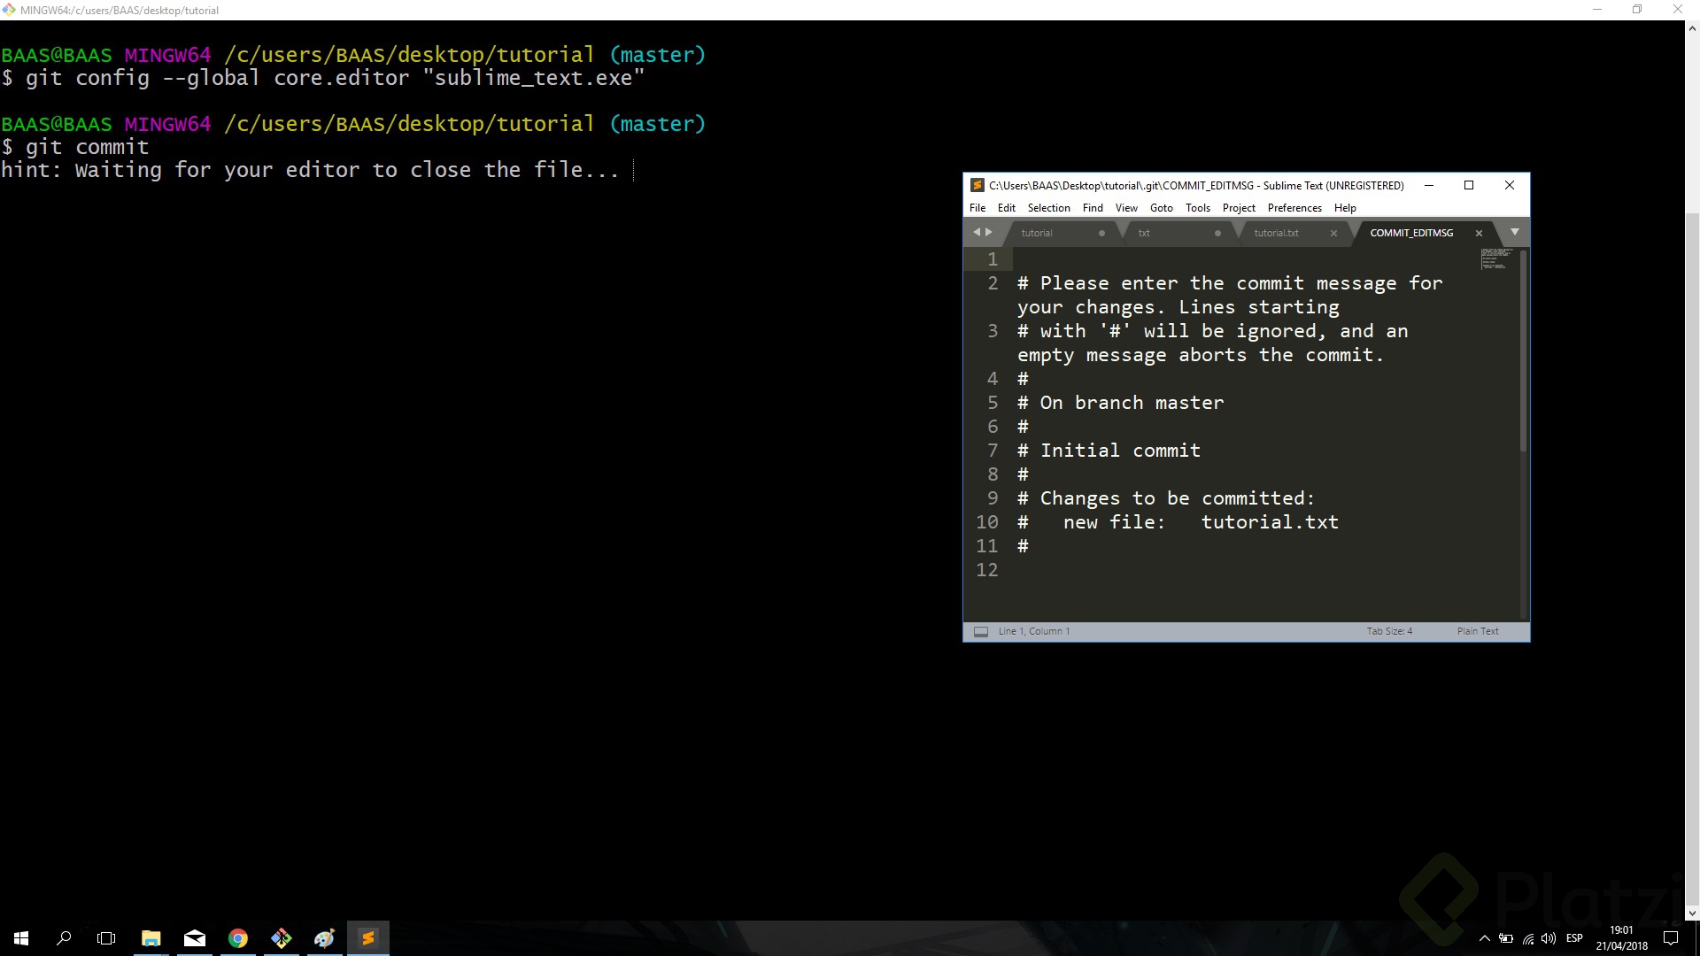Click unsaved dot on 'tutorial' tab
The image size is (1700, 956).
(x=1101, y=234)
